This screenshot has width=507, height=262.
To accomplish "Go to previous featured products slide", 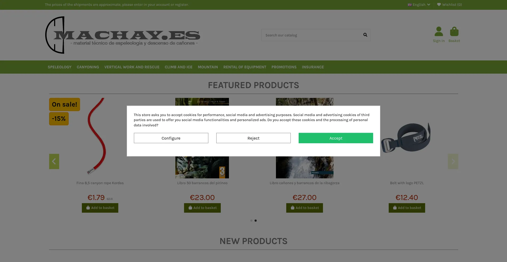I will (x=54, y=161).
